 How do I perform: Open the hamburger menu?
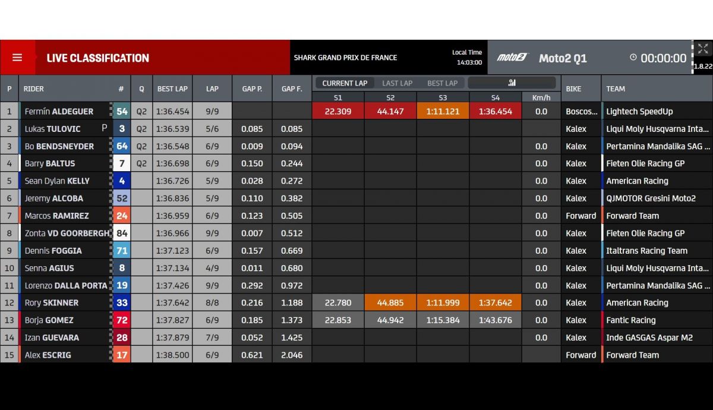17,58
